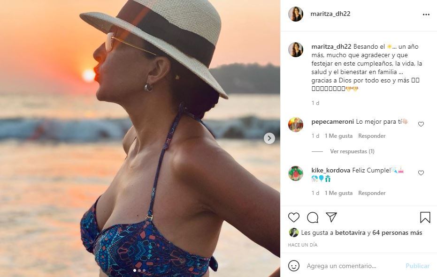The width and height of the screenshot is (437, 277).
Task: Click the maritza_dh22 header profile picture
Action: [x=296, y=14]
